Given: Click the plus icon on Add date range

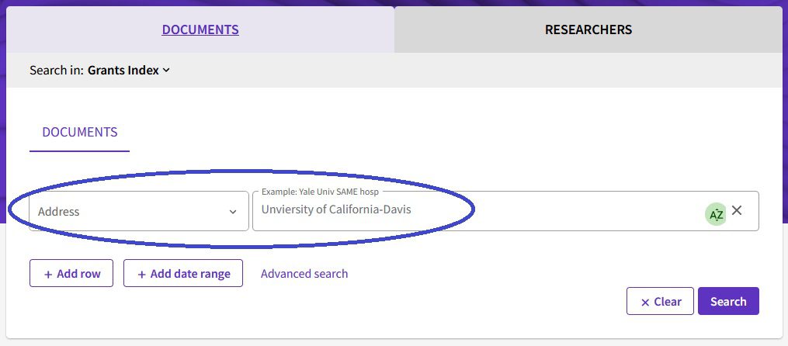Looking at the screenshot, I should (x=141, y=274).
